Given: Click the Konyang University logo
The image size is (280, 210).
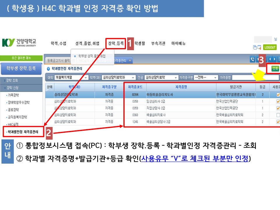Looking at the screenshot, I should pyautogui.click(x=19, y=43).
